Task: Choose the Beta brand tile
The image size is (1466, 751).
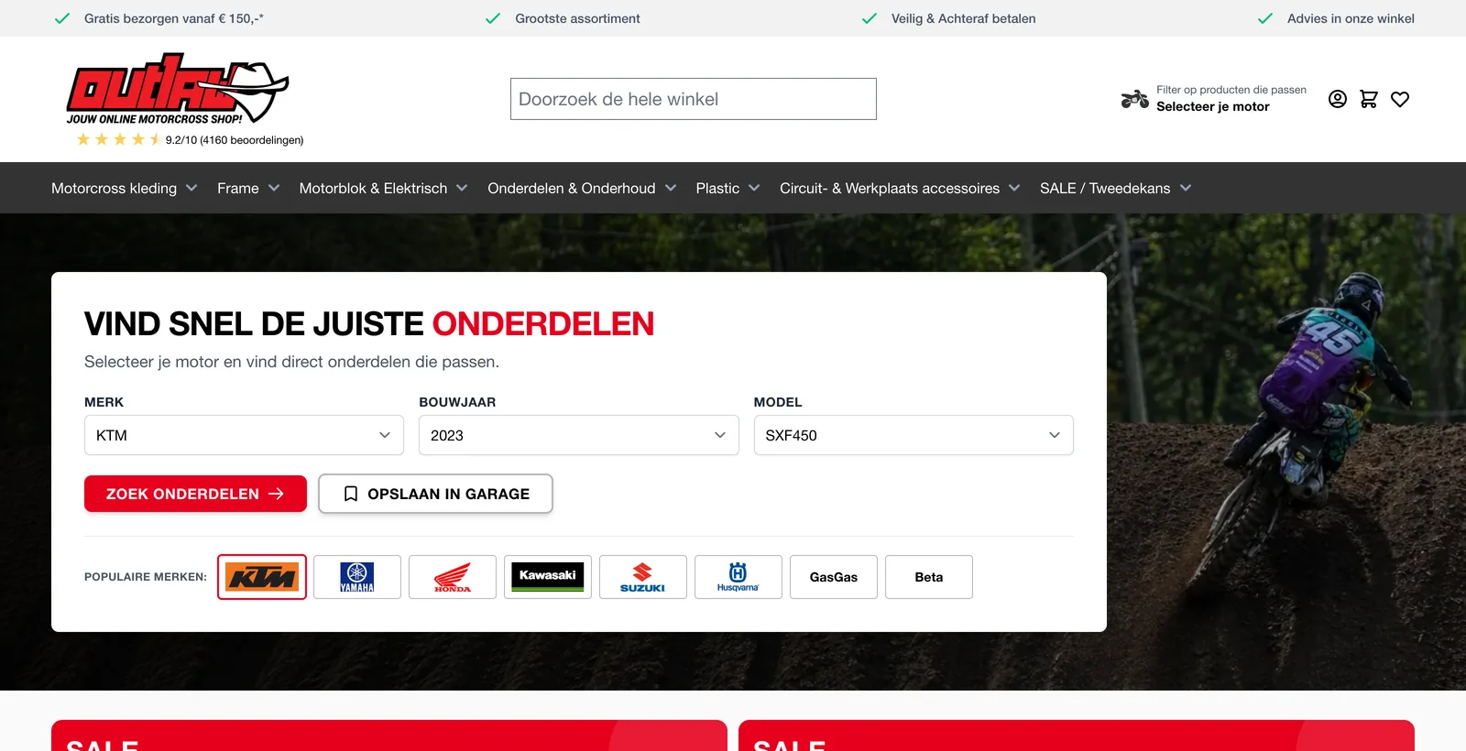Action: click(x=929, y=577)
